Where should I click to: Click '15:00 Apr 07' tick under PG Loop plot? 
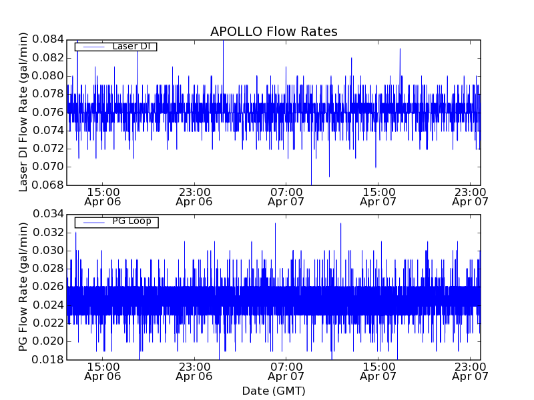(378, 372)
